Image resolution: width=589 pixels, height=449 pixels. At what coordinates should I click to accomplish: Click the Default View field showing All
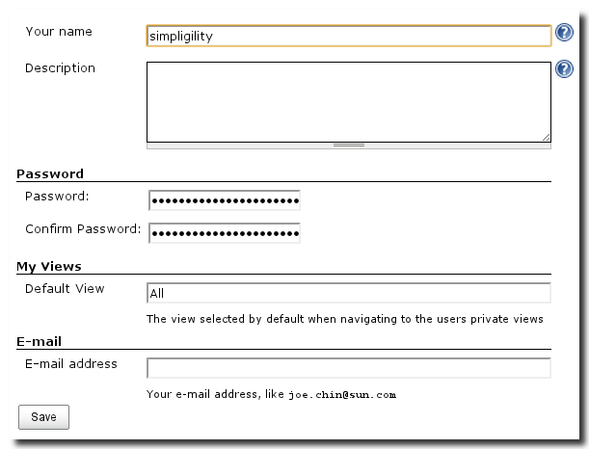pos(348,293)
